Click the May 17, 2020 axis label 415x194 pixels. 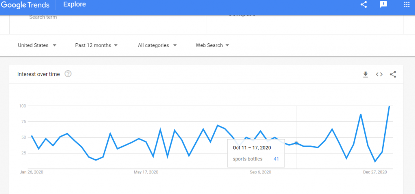coord(146,172)
